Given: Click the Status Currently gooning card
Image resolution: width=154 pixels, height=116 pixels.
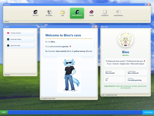Looking at the screenshot, I should point(137,79).
